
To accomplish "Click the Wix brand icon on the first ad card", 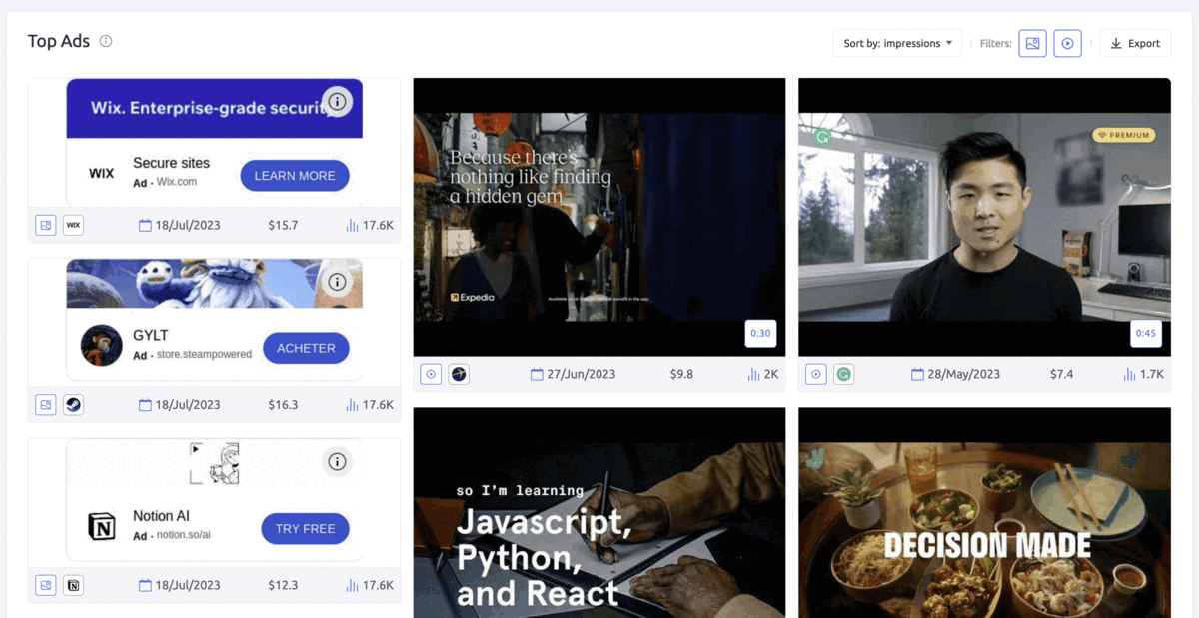I will [73, 225].
